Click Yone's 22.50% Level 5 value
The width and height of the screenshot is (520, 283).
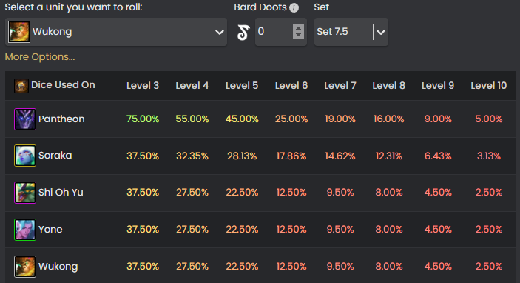tap(242, 229)
